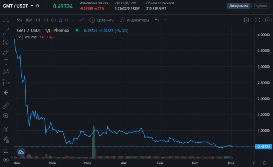The width and height of the screenshot is (273, 167).
Task: Select the ruler measure tool
Action: (x=6, y=106)
